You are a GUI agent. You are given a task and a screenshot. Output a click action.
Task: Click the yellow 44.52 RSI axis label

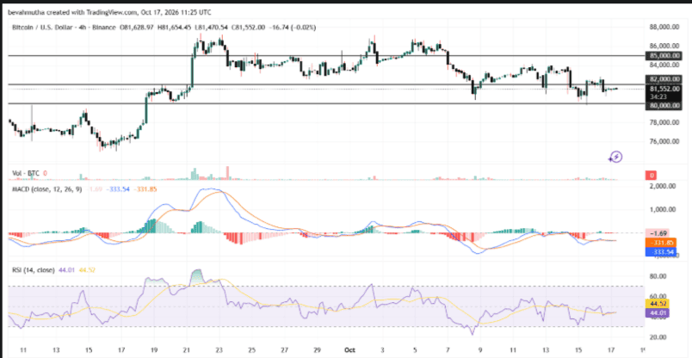pos(658,303)
